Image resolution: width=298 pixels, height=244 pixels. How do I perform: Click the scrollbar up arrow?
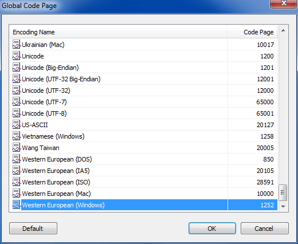click(283, 30)
